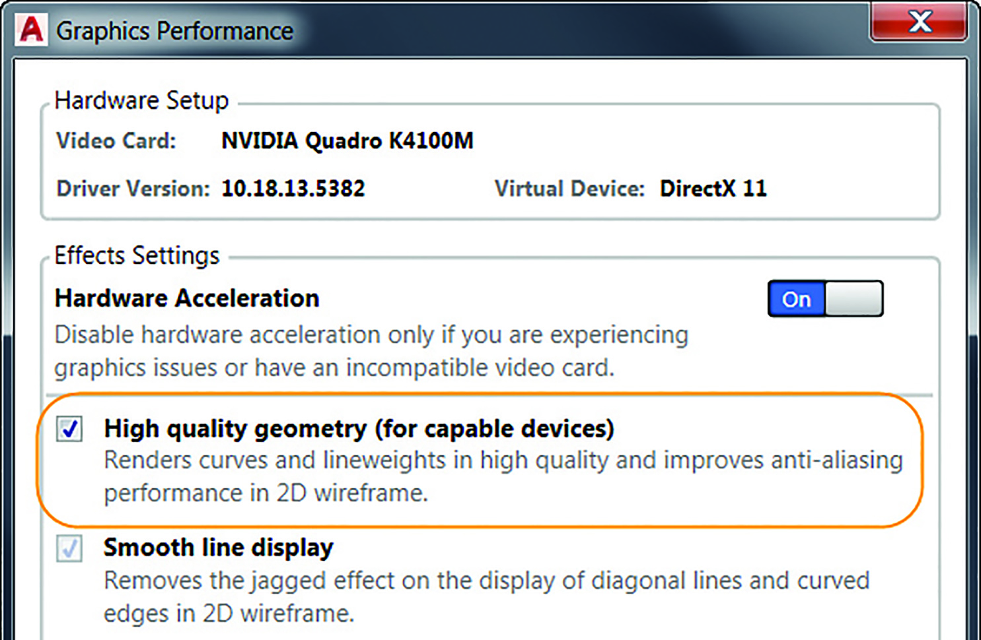This screenshot has height=640, width=981.
Task: Close the Graphics Performance dialog
Action: (x=919, y=22)
